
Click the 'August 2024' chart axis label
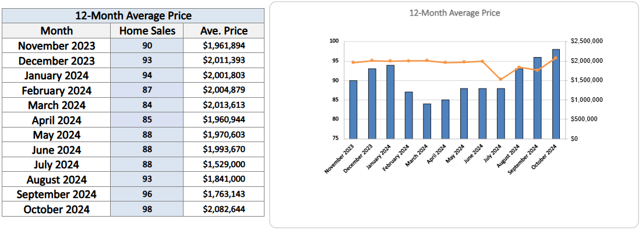coord(509,156)
